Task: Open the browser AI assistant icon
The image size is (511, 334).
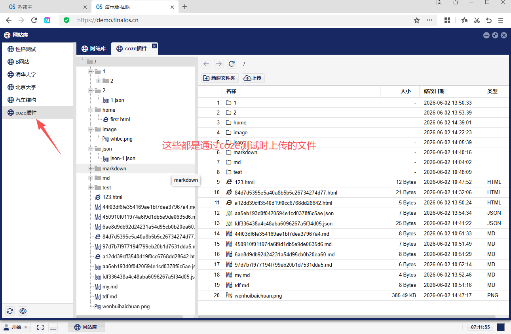Action: point(47,20)
